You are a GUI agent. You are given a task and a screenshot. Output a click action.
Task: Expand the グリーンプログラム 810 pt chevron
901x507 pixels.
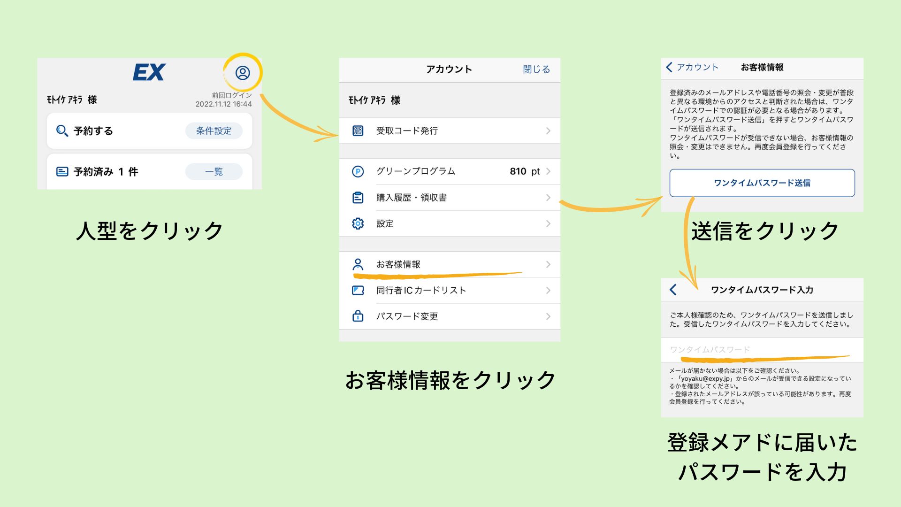click(x=548, y=171)
